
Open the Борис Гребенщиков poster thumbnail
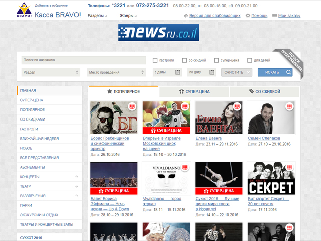point(114,117)
